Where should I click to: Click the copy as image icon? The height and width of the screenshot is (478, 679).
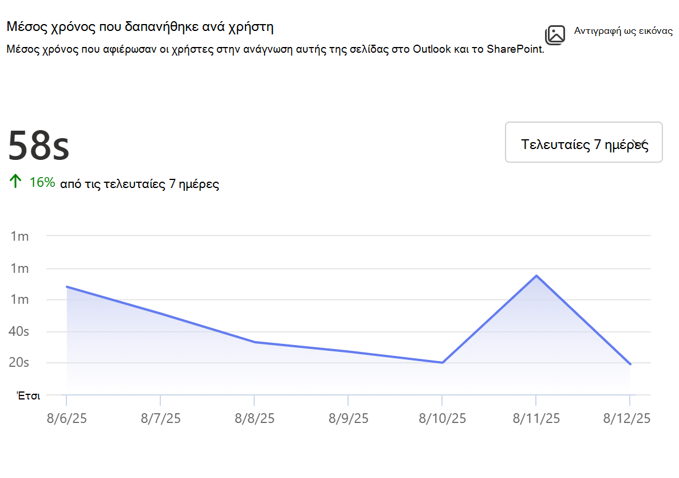[x=555, y=34]
